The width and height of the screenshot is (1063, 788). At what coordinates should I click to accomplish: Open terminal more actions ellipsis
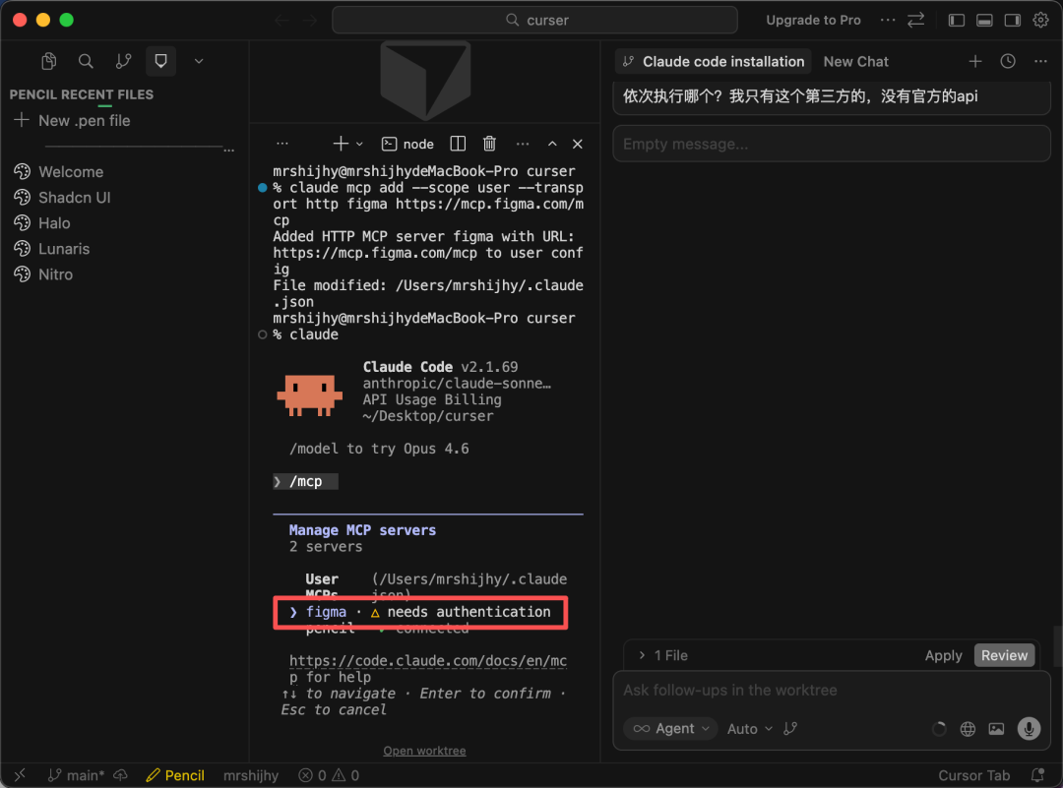(522, 144)
